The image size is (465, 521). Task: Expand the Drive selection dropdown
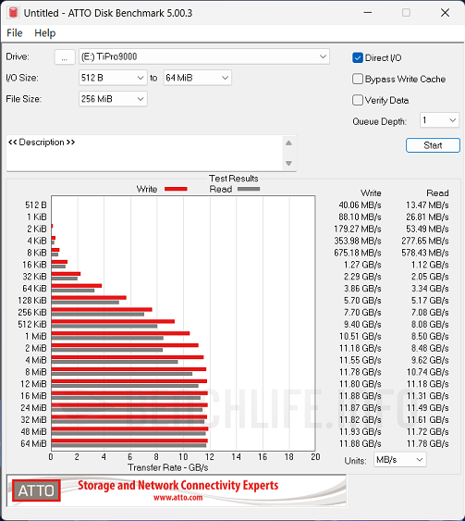coord(204,56)
